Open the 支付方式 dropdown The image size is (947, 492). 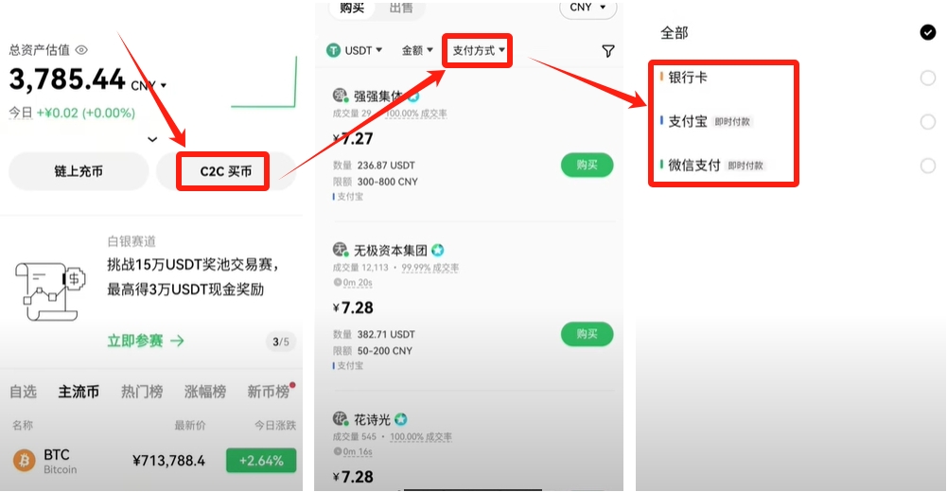click(x=478, y=51)
